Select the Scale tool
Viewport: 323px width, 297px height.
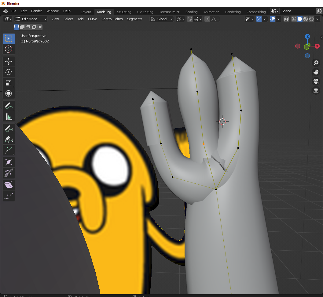coord(9,83)
